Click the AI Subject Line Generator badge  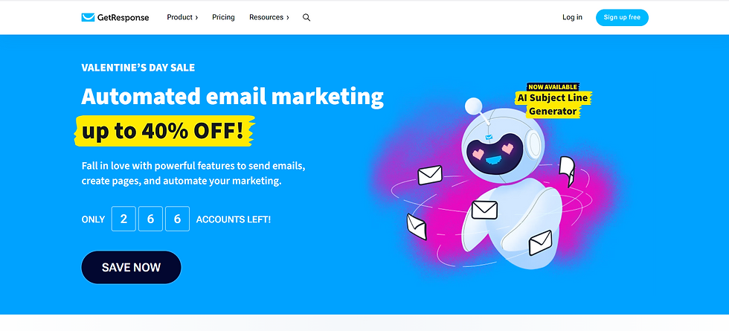553,105
